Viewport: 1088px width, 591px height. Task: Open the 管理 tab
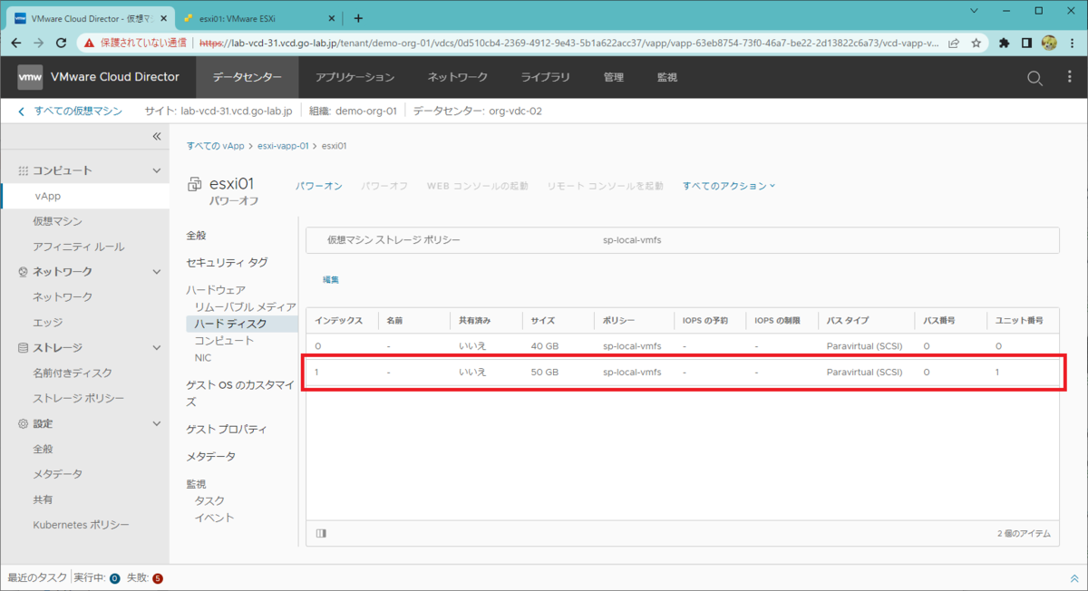tap(614, 77)
